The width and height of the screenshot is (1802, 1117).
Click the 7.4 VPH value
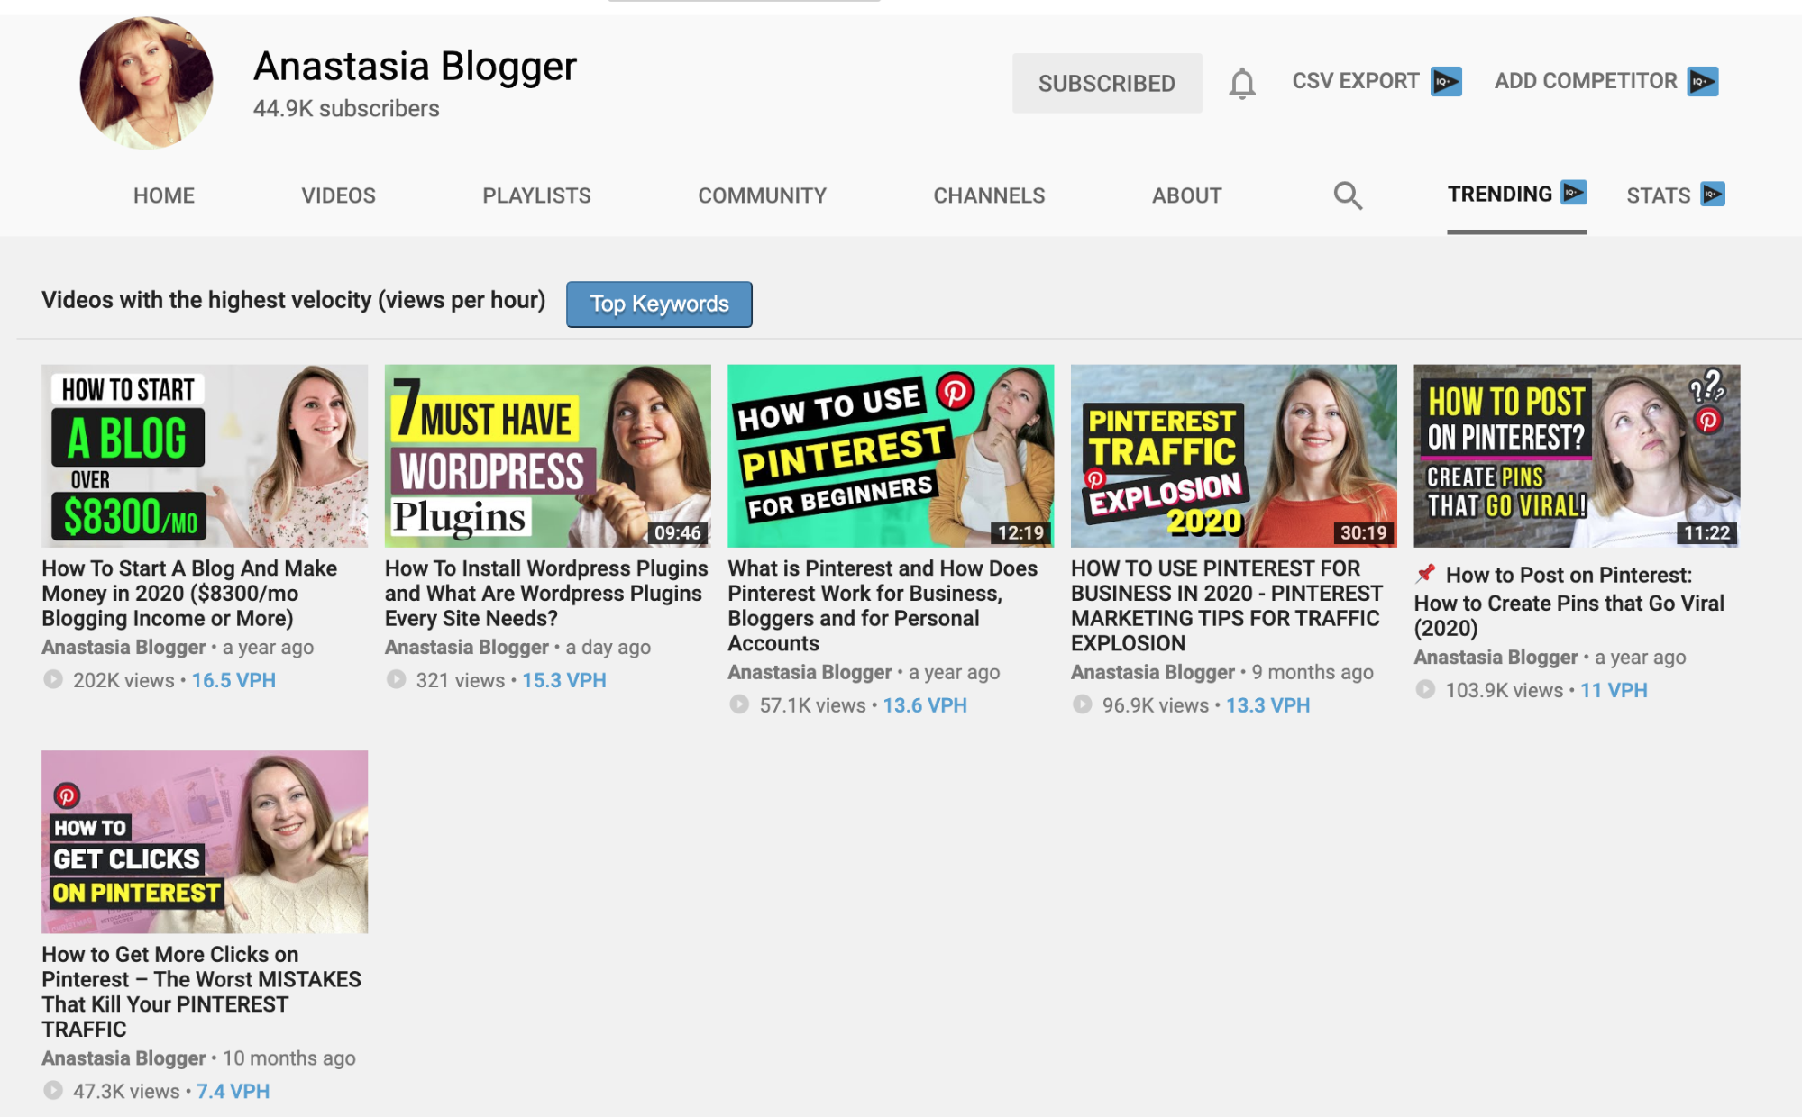coord(233,1091)
